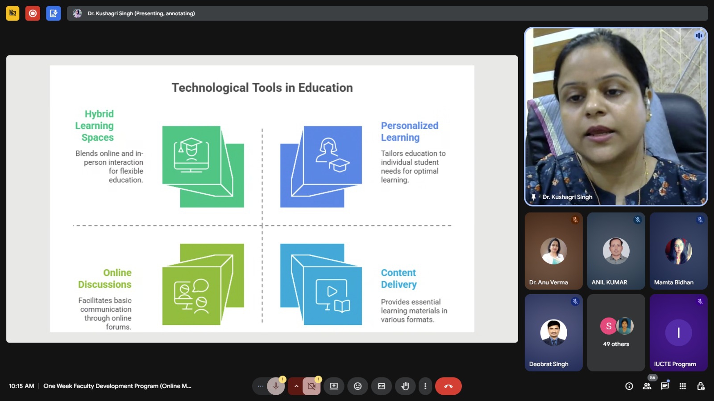
Task: Open host controls lock icon
Action: (701, 386)
